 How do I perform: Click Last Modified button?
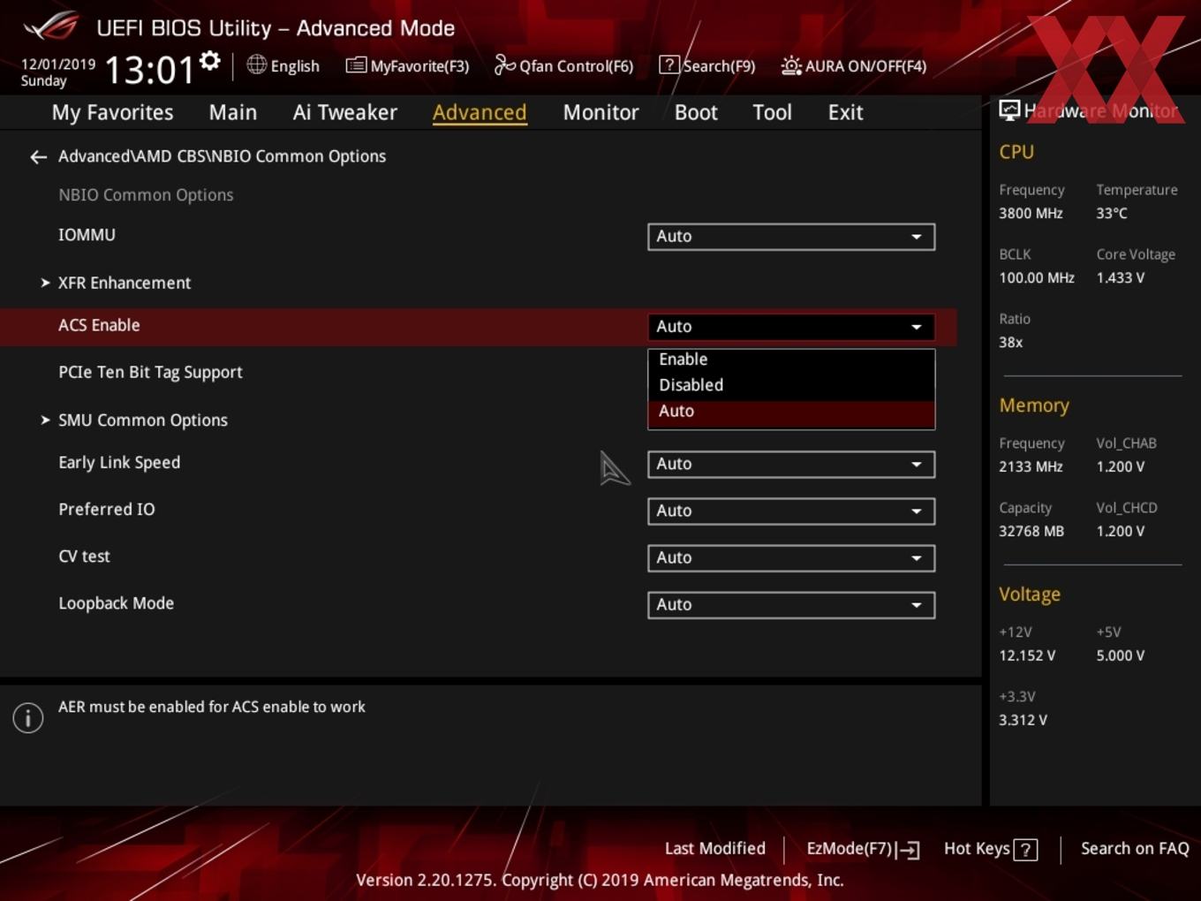click(x=715, y=849)
